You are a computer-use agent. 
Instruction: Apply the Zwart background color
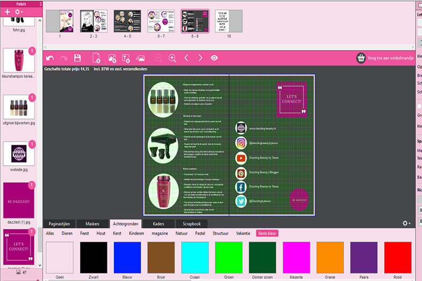coord(93,257)
